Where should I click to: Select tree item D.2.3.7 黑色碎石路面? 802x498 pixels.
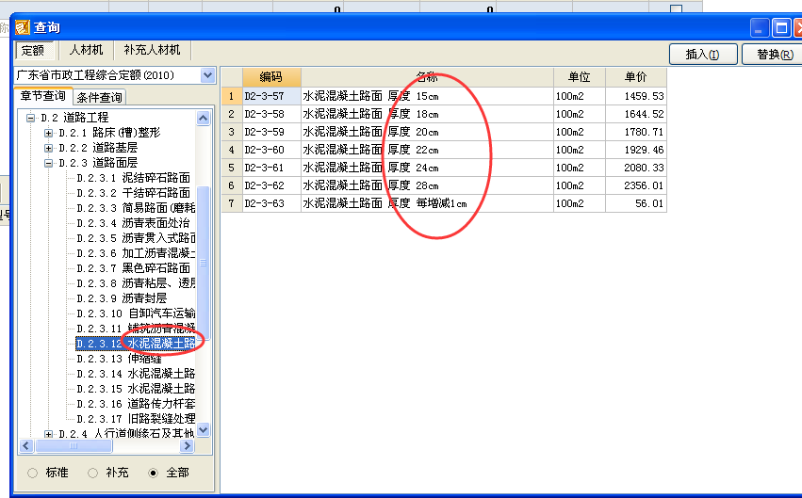(134, 268)
